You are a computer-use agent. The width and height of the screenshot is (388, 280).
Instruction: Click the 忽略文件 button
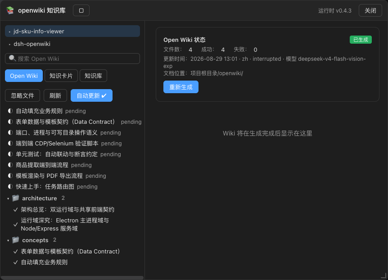(23, 95)
